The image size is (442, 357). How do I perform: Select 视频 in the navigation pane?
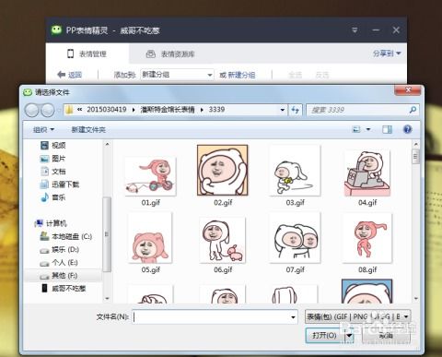pos(53,145)
